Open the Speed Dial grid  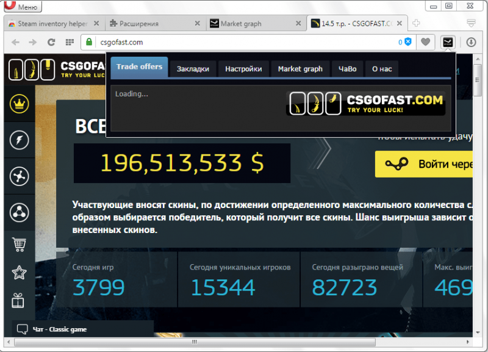tap(70, 42)
